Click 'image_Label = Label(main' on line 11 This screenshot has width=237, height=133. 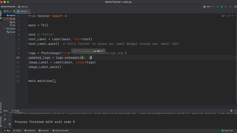click(50, 62)
